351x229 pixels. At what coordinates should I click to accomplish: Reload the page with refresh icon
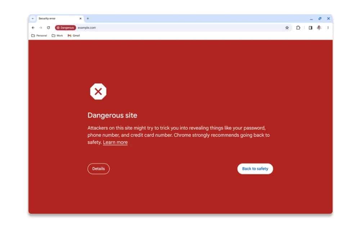pyautogui.click(x=48, y=28)
